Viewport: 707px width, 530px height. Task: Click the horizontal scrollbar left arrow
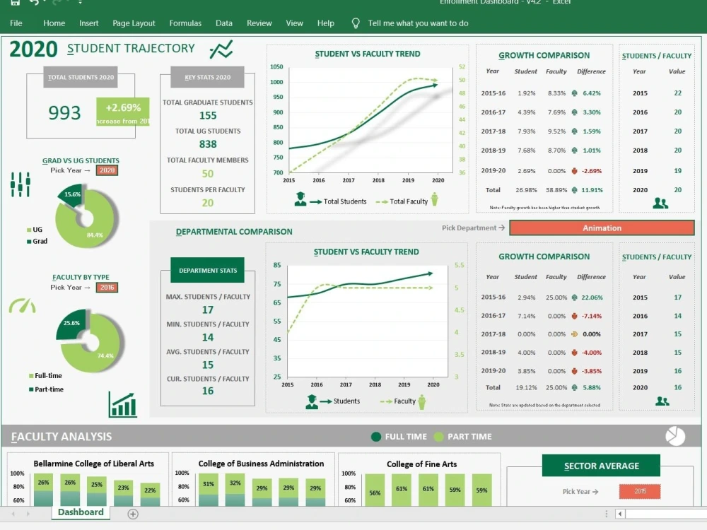tap(620, 514)
